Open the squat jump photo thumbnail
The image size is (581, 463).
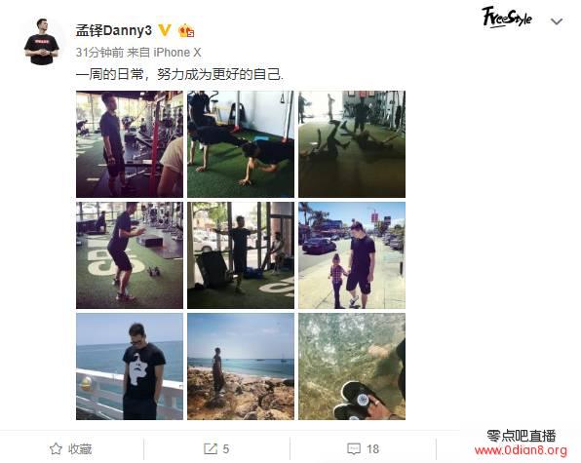[130, 255]
